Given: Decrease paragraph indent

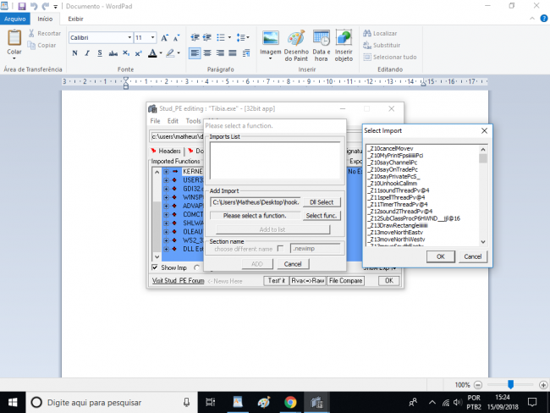Looking at the screenshot, I should point(195,37).
